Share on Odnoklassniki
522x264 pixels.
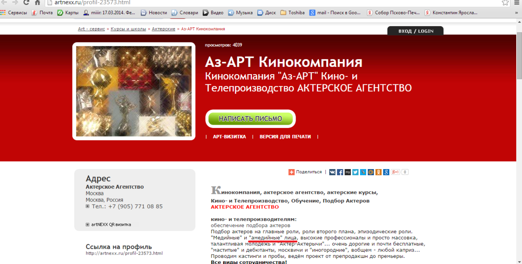tap(378, 172)
